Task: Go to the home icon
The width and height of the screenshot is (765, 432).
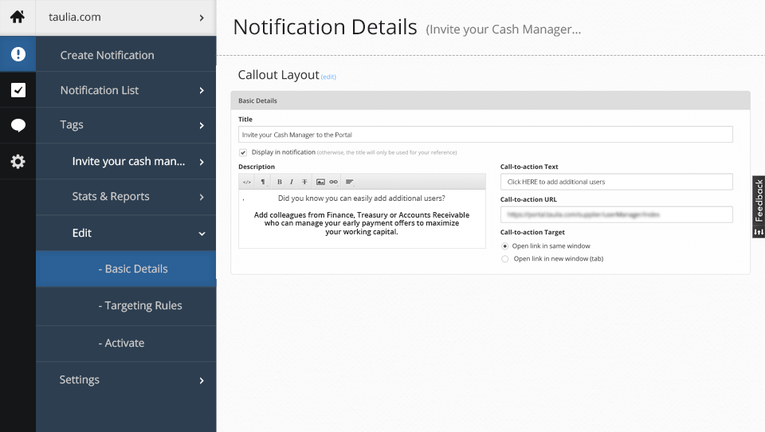Action: 18,17
